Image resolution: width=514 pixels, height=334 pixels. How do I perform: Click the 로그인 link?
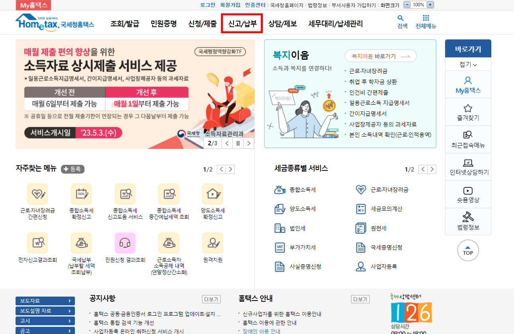tap(208, 5)
